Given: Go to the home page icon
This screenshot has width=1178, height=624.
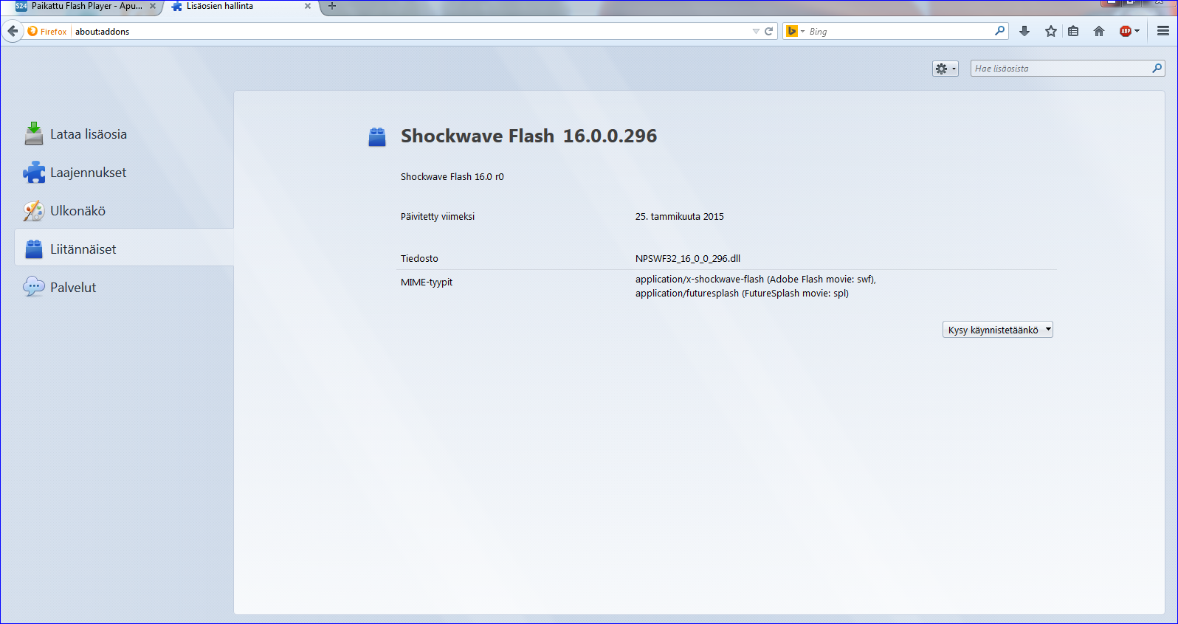Looking at the screenshot, I should (x=1099, y=31).
